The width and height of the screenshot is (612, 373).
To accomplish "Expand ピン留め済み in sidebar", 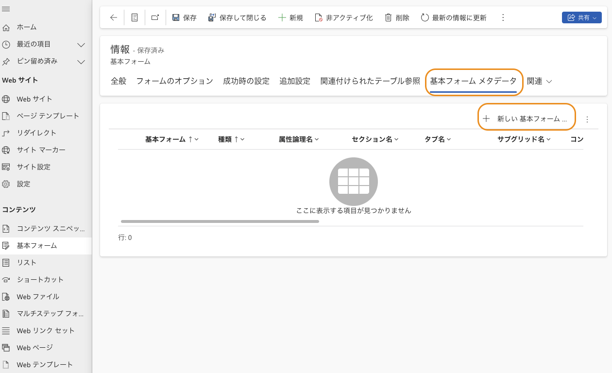I will 81,62.
